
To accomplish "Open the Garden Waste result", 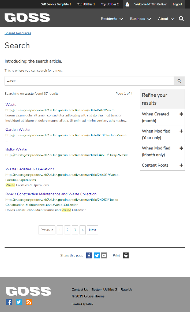I will click(17, 130).
